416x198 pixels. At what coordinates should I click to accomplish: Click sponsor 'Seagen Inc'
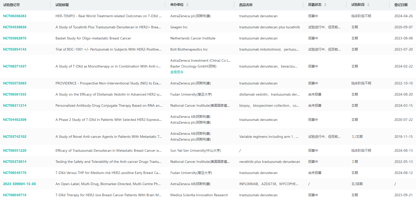click(179, 27)
